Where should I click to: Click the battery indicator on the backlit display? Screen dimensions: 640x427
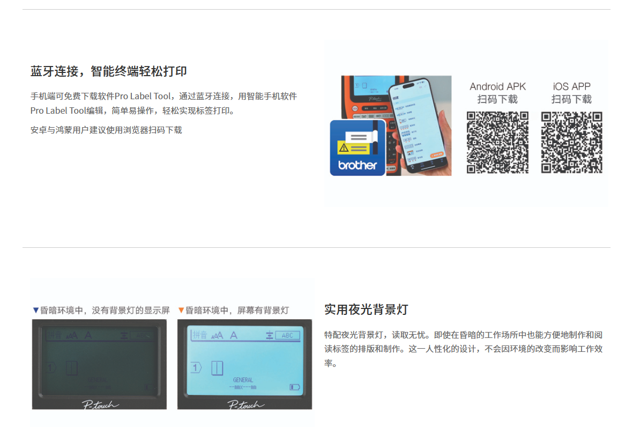click(295, 387)
